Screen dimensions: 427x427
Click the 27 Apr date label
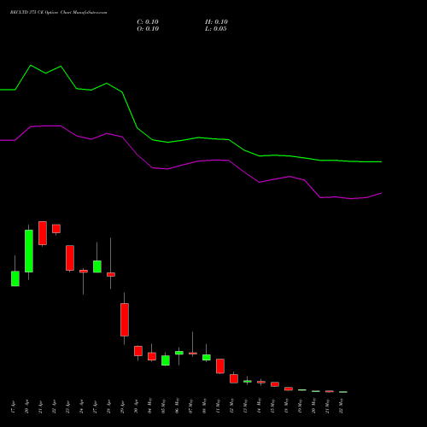96,407
